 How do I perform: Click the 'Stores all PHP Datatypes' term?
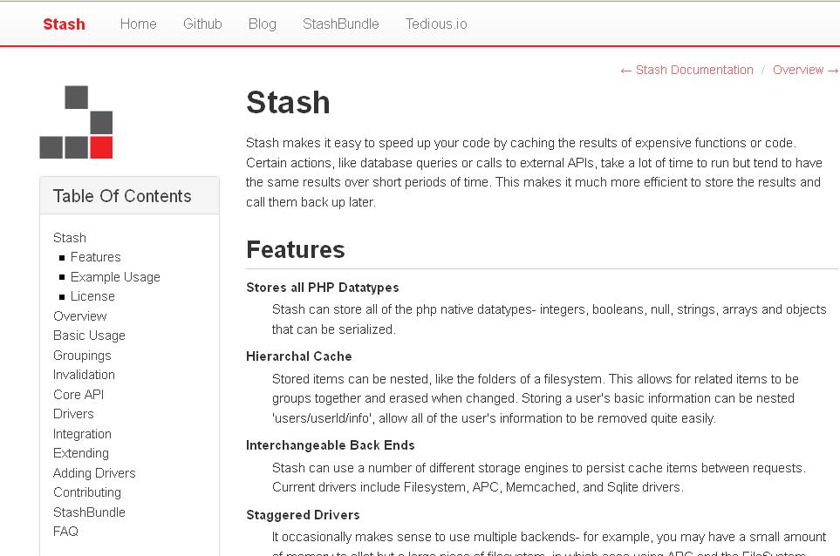coord(323,288)
